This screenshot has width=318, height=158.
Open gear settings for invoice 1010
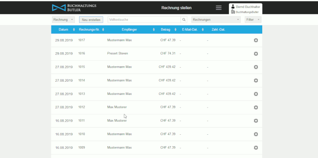(x=256, y=134)
